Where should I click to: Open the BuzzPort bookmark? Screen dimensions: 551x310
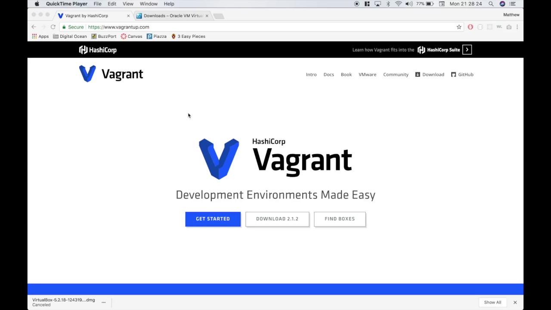click(104, 37)
